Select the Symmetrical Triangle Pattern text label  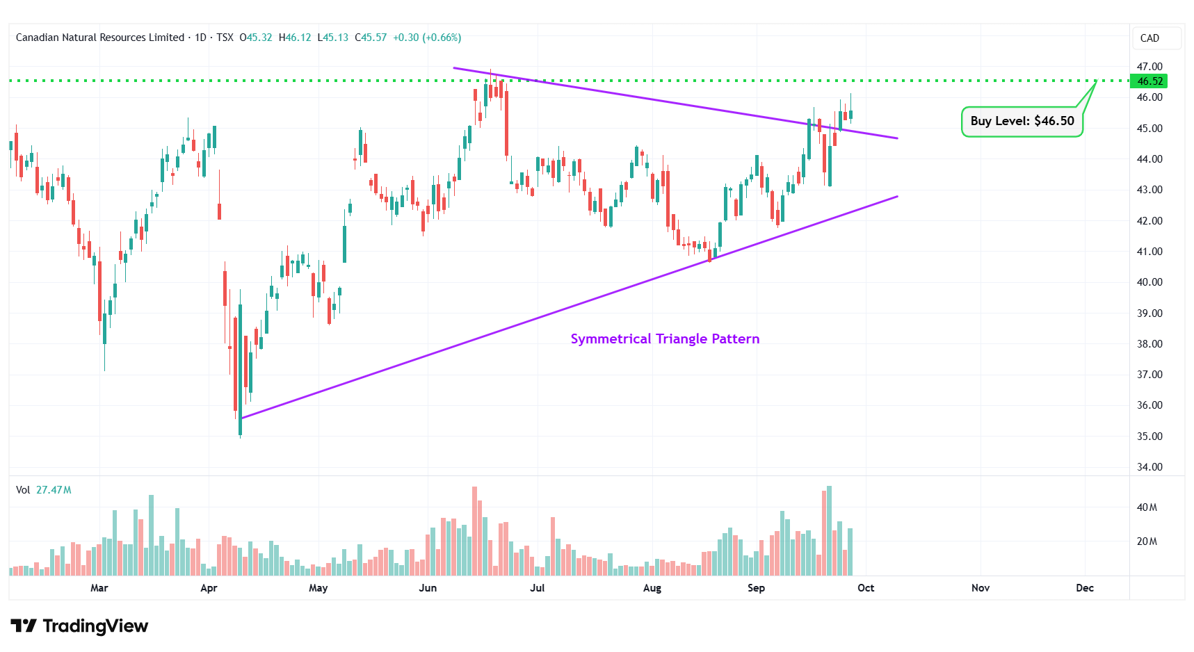pyautogui.click(x=664, y=339)
